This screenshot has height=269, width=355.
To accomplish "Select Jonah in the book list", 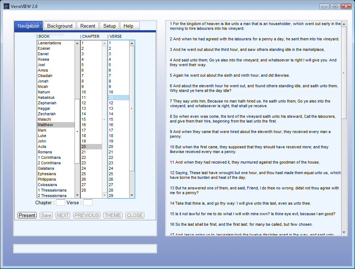I will point(56,81).
